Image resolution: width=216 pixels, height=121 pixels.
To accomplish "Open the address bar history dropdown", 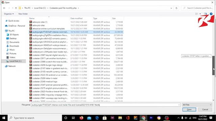I will click(x=171, y=8).
